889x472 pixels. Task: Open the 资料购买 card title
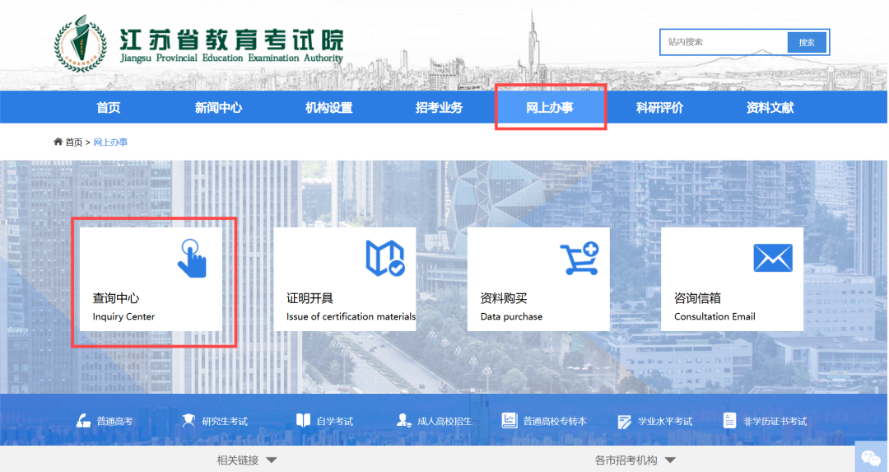click(x=504, y=298)
